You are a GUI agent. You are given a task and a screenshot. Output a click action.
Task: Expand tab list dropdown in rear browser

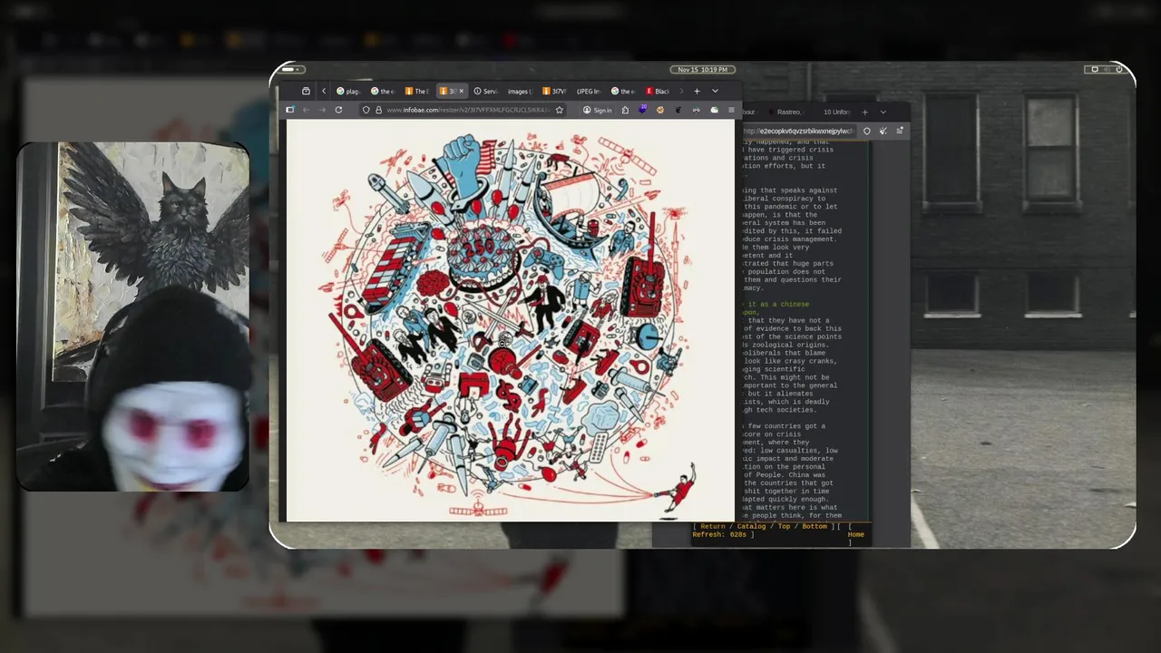point(883,112)
